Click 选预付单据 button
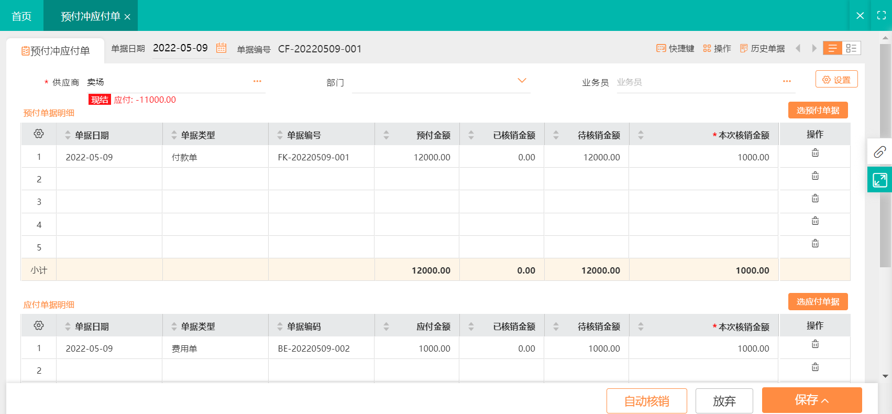The height and width of the screenshot is (414, 892). [818, 110]
